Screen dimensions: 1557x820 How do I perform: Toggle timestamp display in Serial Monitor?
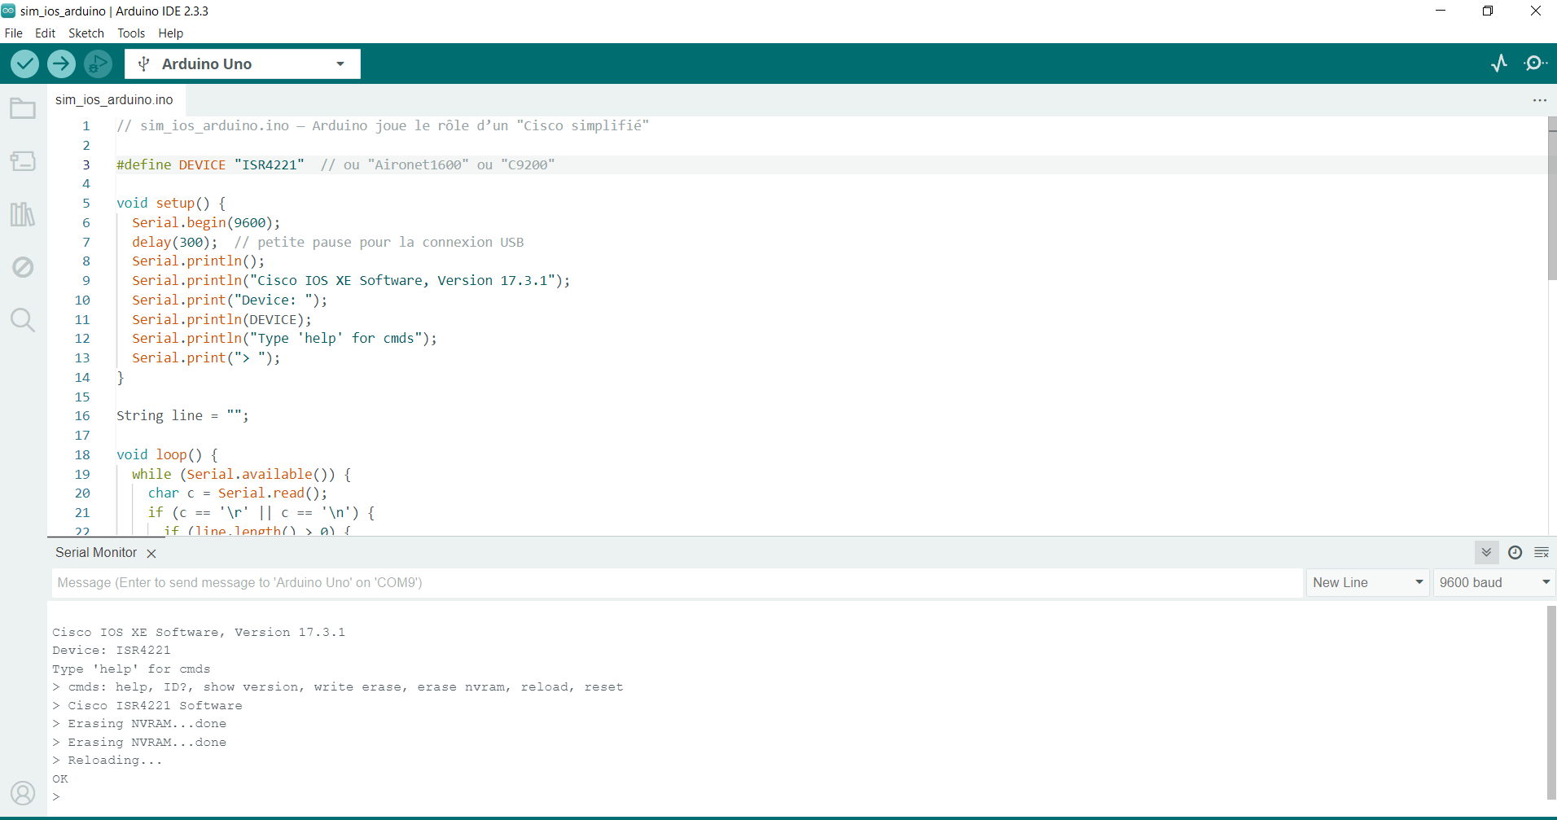coord(1515,552)
